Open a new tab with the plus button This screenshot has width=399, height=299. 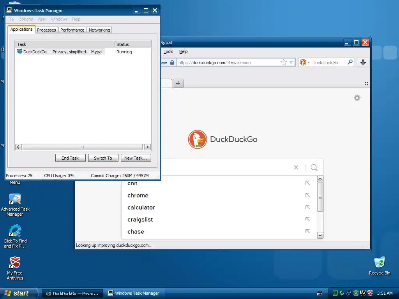click(178, 83)
